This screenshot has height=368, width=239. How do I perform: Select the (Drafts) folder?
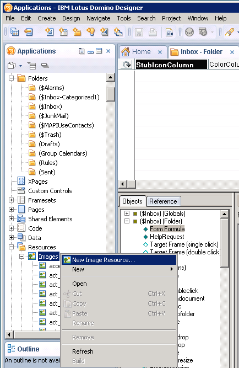point(49,144)
